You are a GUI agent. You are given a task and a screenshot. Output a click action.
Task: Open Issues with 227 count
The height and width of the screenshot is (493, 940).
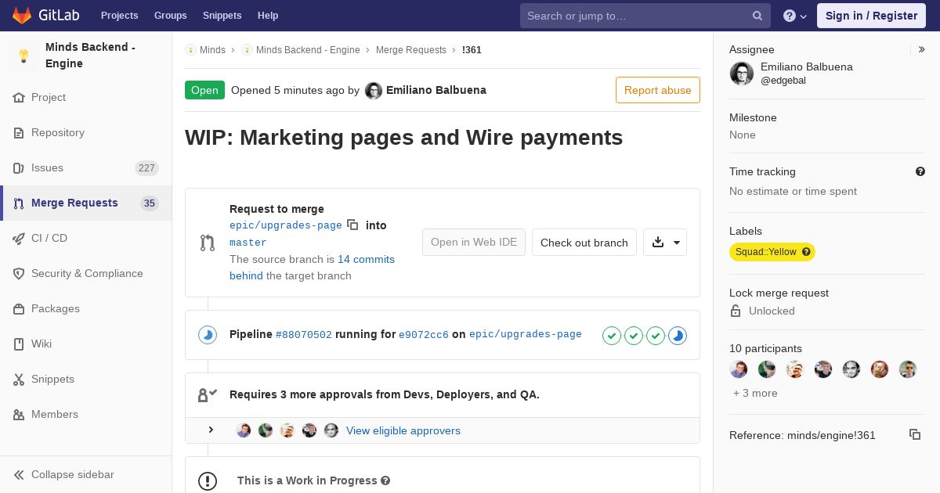85,167
